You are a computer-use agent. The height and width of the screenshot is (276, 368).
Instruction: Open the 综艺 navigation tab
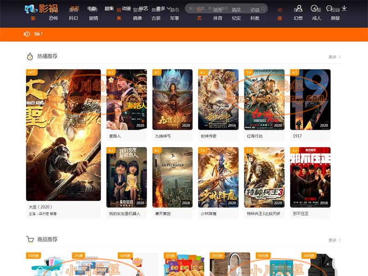tap(144, 9)
